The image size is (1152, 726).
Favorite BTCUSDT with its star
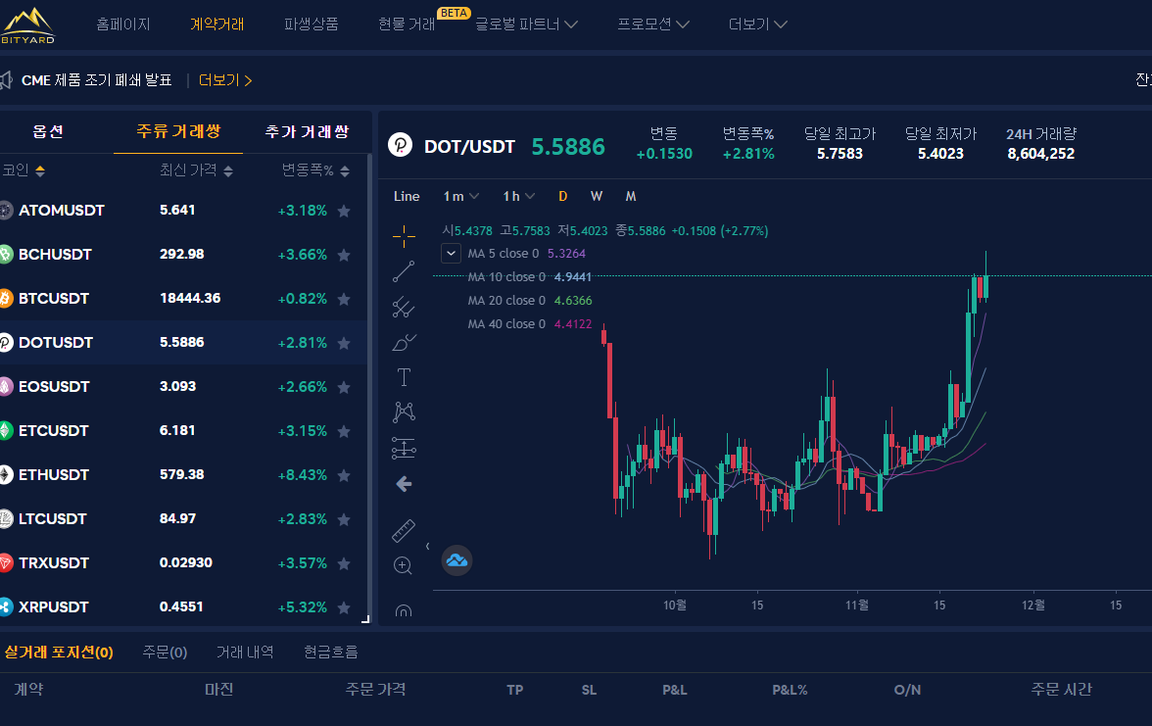(344, 299)
